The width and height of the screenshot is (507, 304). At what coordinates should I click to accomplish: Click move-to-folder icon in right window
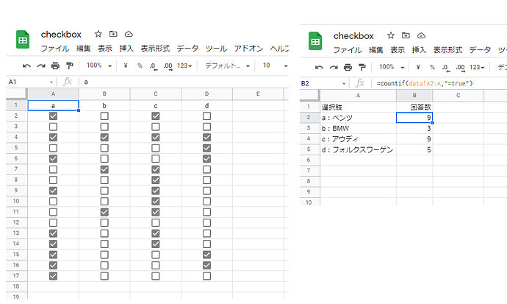coord(406,35)
